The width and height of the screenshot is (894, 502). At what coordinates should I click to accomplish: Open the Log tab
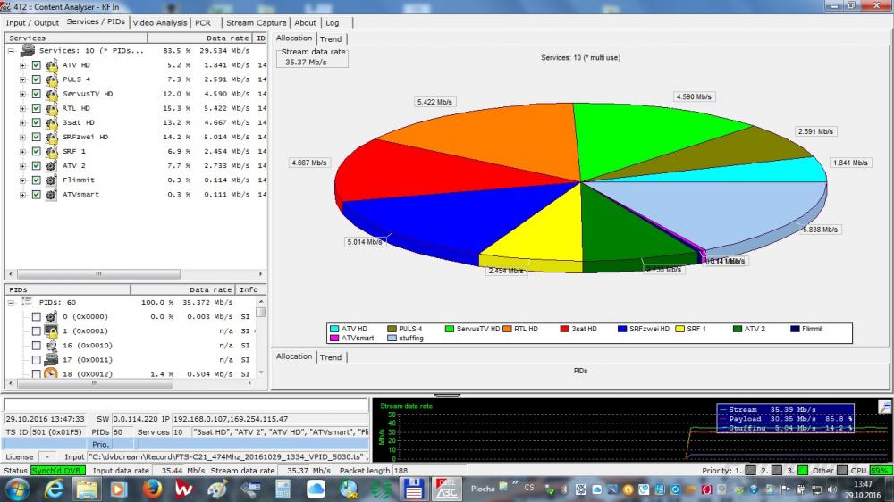[333, 23]
